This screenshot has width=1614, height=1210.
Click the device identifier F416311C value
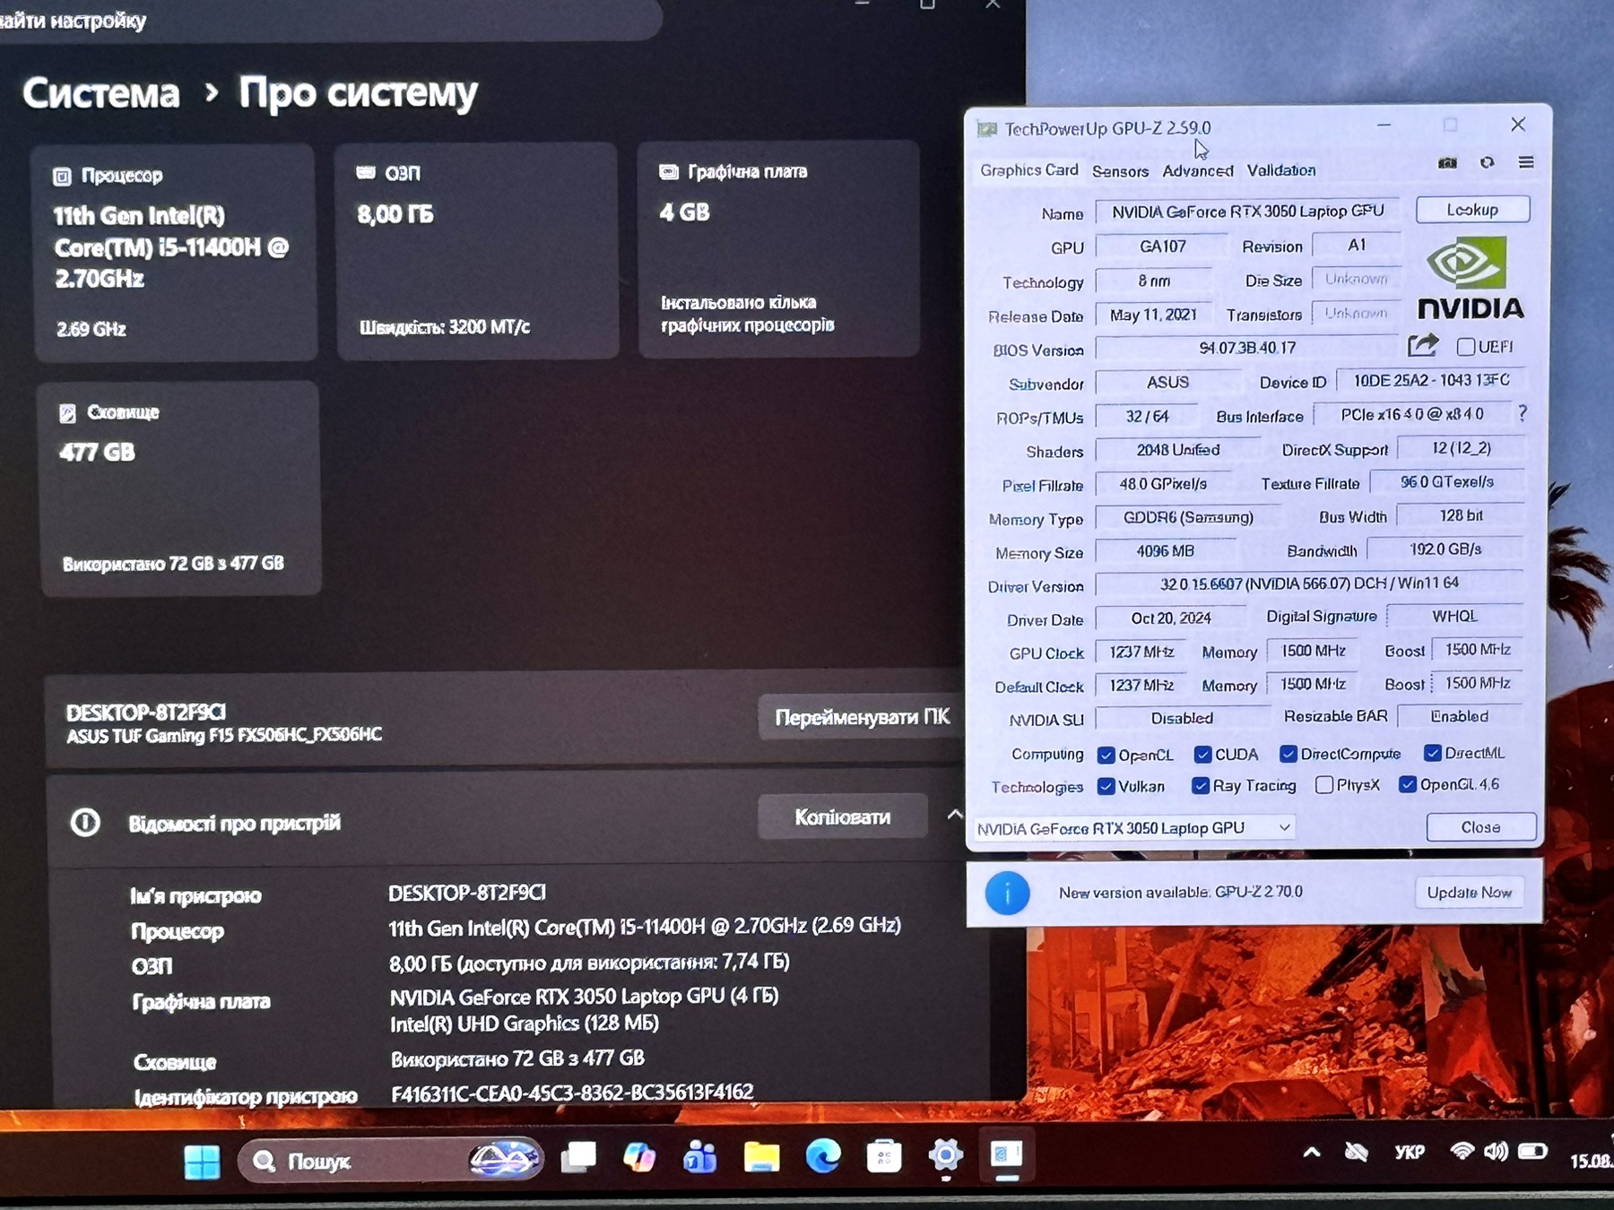click(572, 1093)
